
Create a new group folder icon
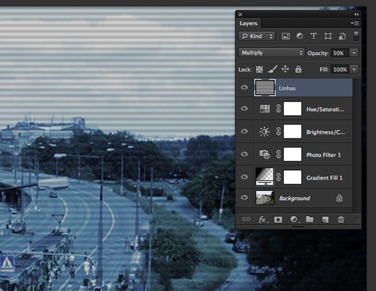[x=310, y=219]
